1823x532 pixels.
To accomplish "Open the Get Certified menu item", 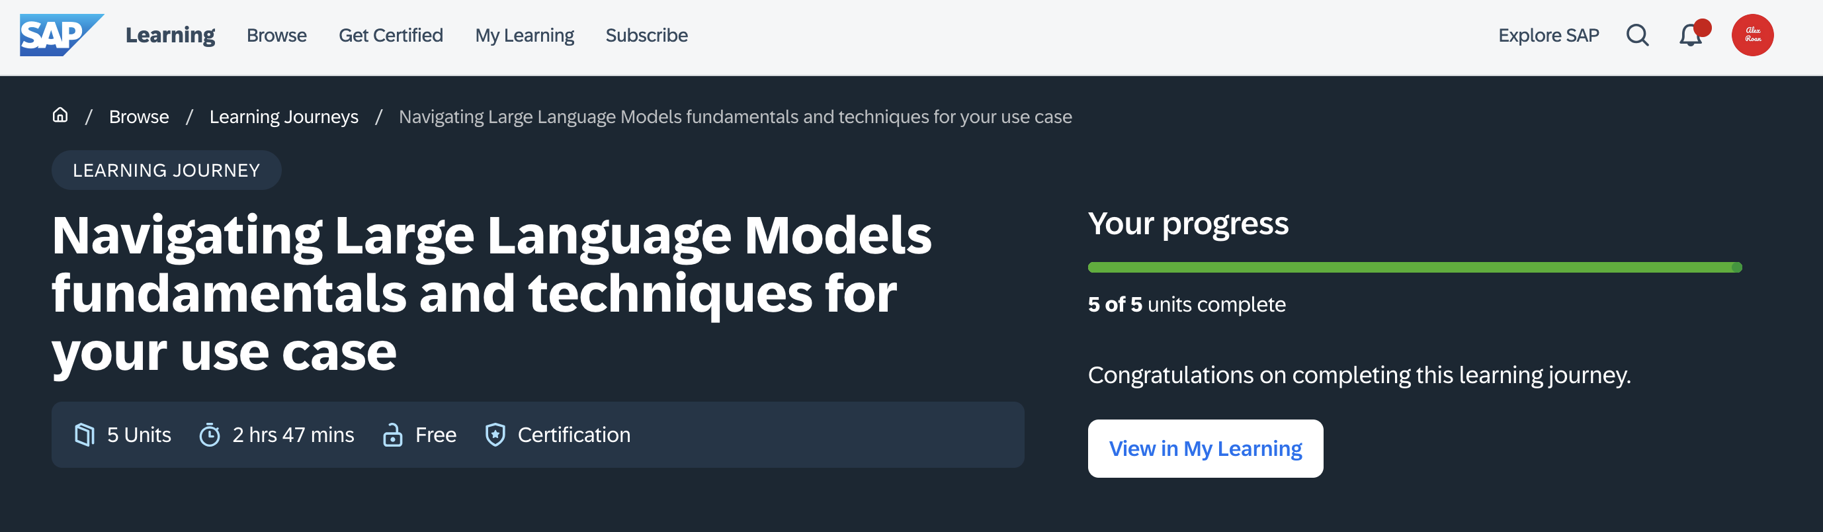I will coord(391,36).
